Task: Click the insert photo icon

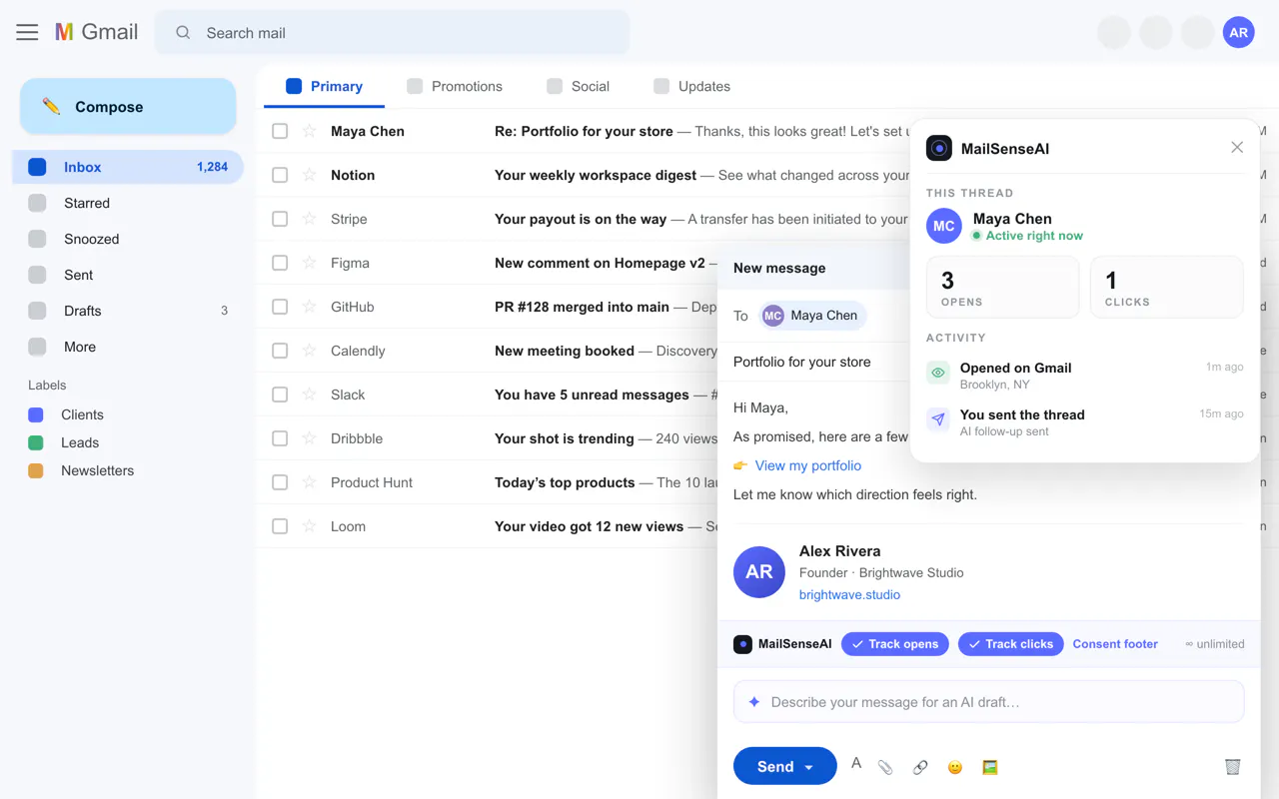Action: 990,767
